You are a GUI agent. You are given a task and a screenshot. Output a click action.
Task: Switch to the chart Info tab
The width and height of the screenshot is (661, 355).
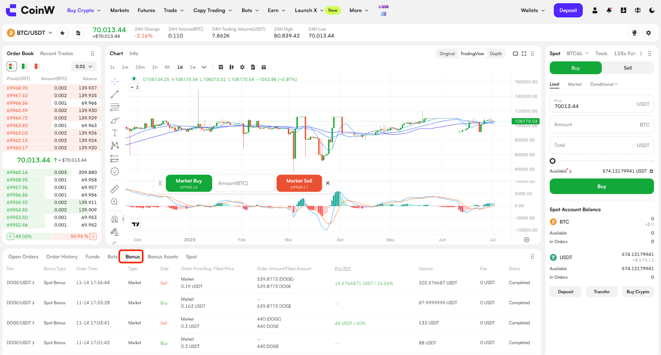tap(134, 53)
